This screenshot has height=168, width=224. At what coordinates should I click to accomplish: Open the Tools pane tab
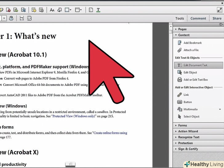[180, 18]
